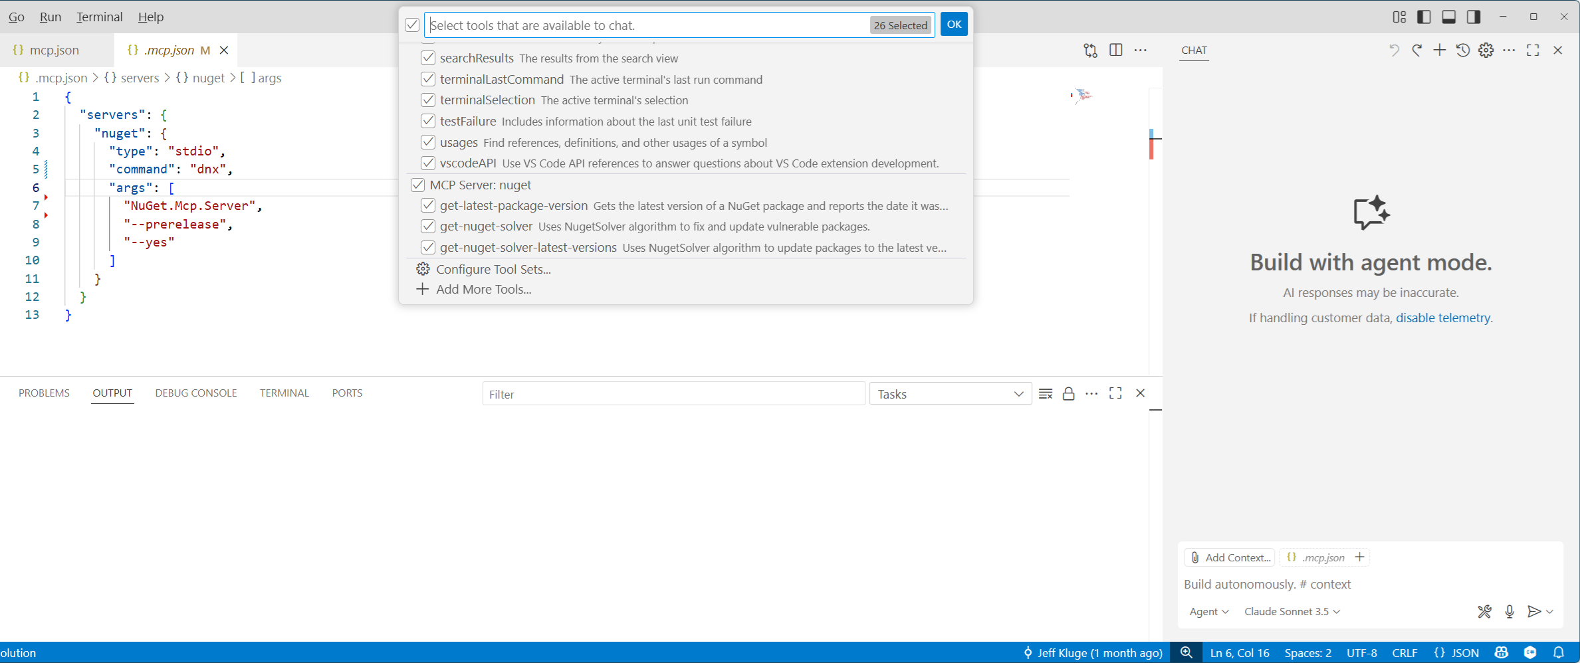The height and width of the screenshot is (663, 1580).
Task: Start voice chat microphone
Action: click(1510, 611)
